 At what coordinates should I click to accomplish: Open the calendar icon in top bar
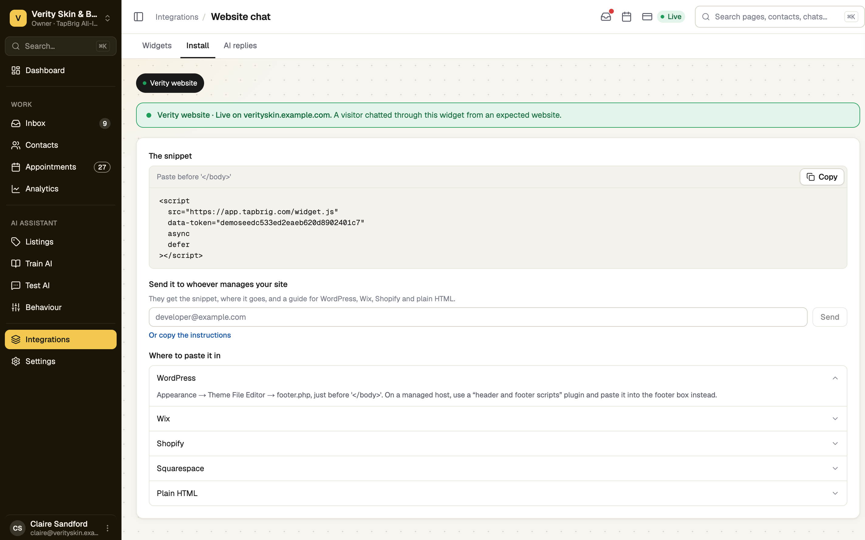point(626,17)
